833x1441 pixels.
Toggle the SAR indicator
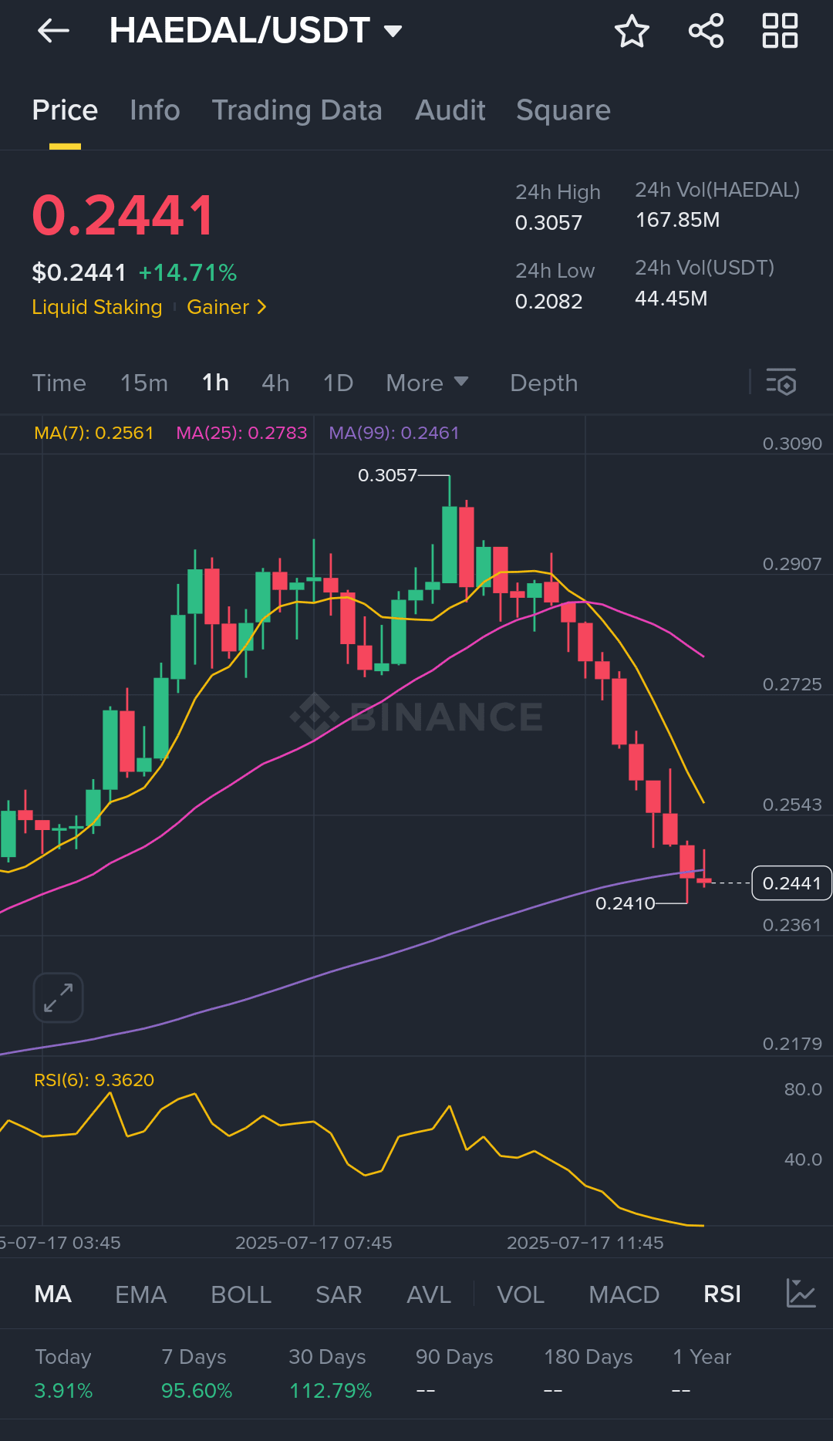click(x=339, y=1294)
